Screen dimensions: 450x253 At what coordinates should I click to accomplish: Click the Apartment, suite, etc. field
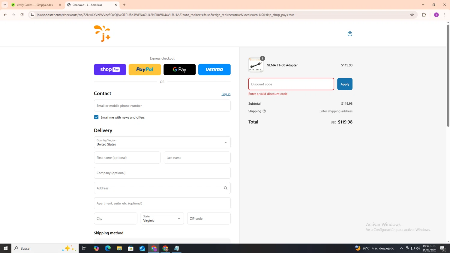tap(162, 203)
